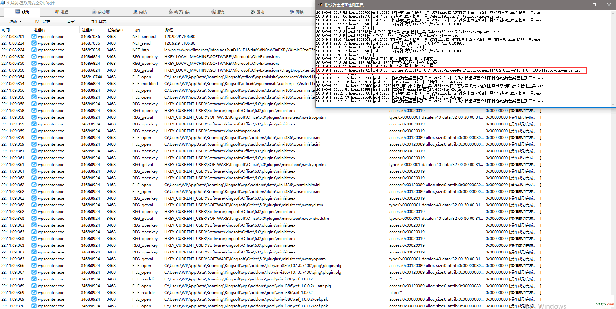Switch to the 内核 tab
Image resolution: width=616 pixels, height=309 pixels.
140,12
